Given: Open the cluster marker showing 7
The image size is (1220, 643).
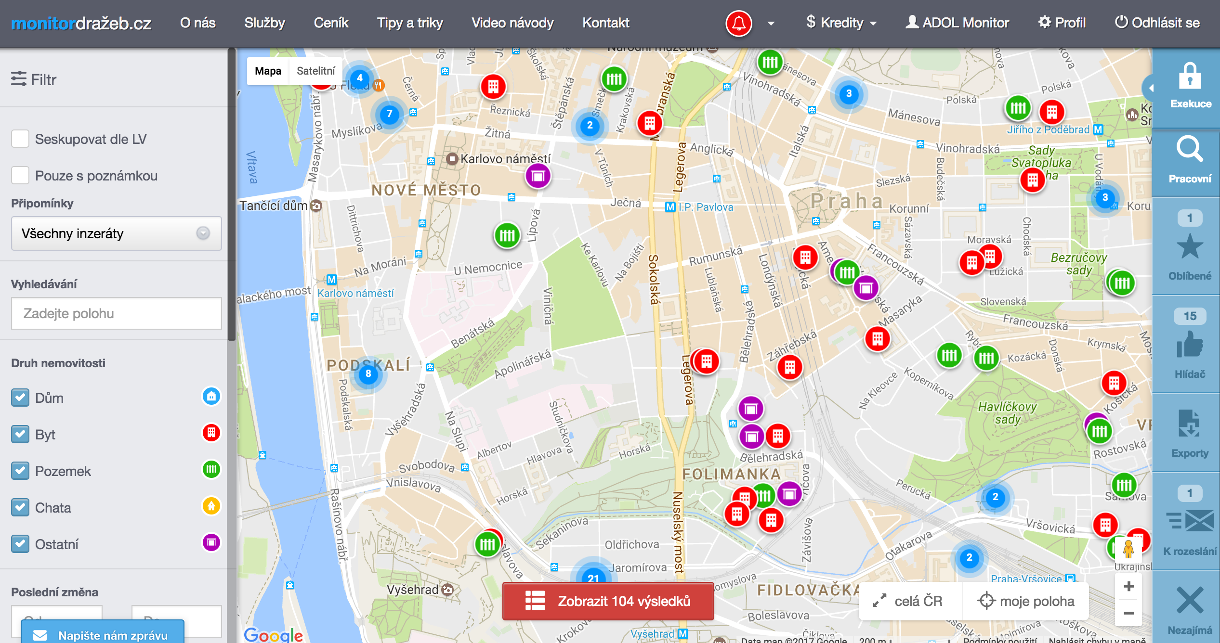Looking at the screenshot, I should (389, 114).
